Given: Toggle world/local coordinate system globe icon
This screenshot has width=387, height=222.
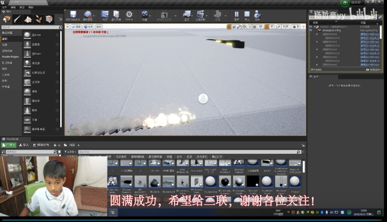Looking at the screenshot, I should [244, 27].
